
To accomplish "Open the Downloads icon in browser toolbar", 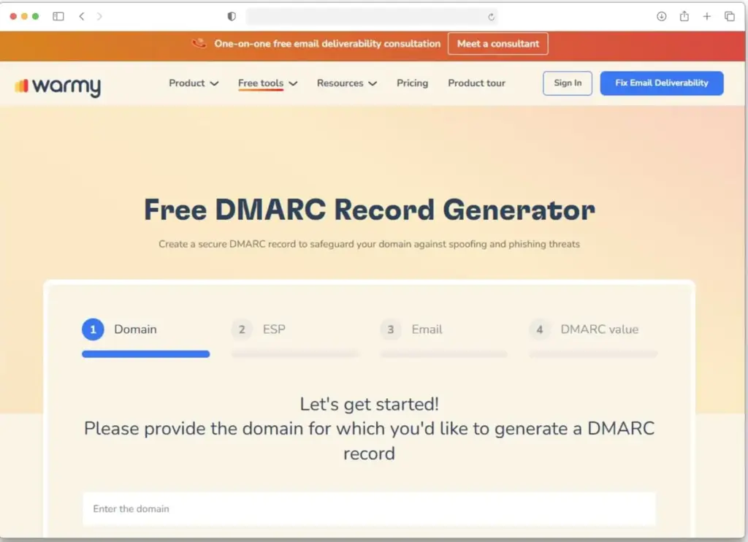I will coord(662,15).
